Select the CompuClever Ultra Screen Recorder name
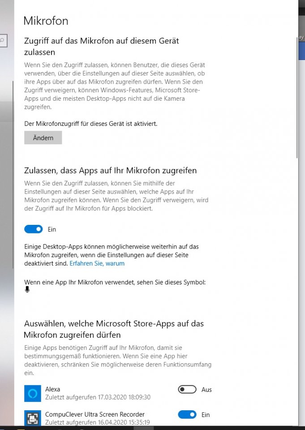The height and width of the screenshot is (430, 305). point(95,414)
